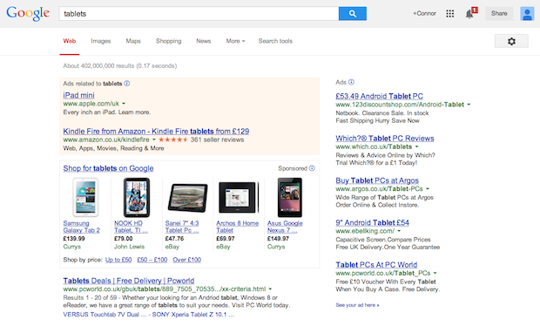Viewport: 540px width, 326px height.
Task: Open 'Asus Google Nexus 7' title link
Action: click(x=285, y=227)
